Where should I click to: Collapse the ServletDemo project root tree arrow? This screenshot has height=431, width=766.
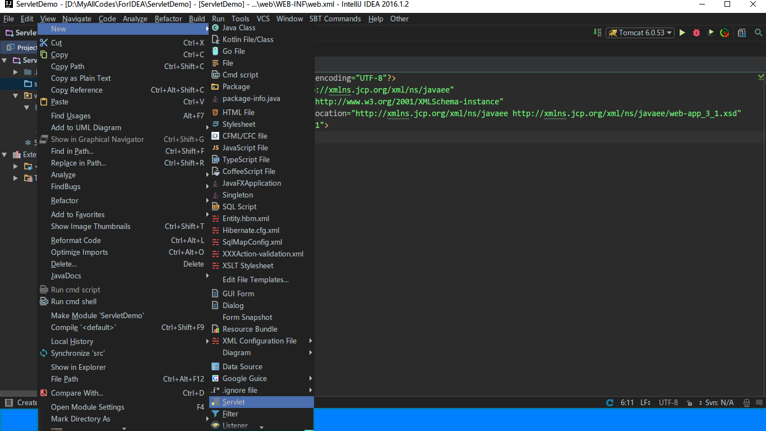5,60
